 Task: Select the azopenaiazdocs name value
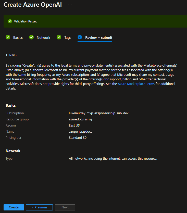pos(80,131)
